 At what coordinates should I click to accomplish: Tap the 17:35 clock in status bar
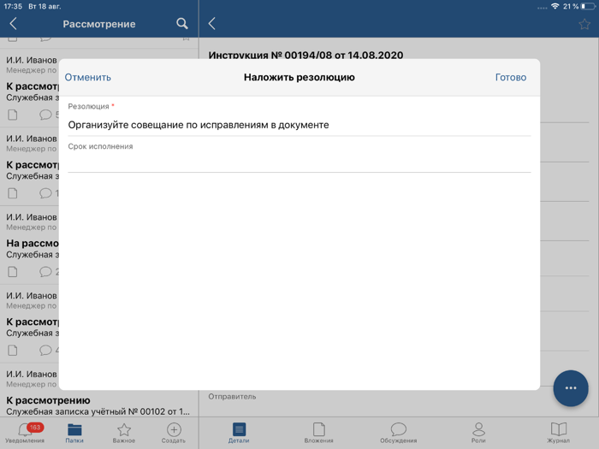click(x=13, y=7)
